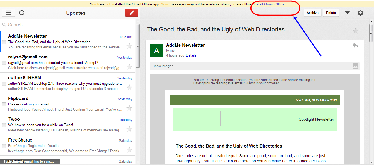Click Install Gmail Offline link

coord(269,4)
